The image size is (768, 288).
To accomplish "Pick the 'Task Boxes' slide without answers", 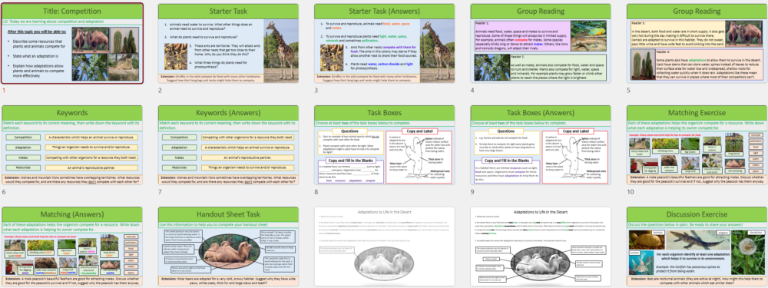I will coord(385,144).
